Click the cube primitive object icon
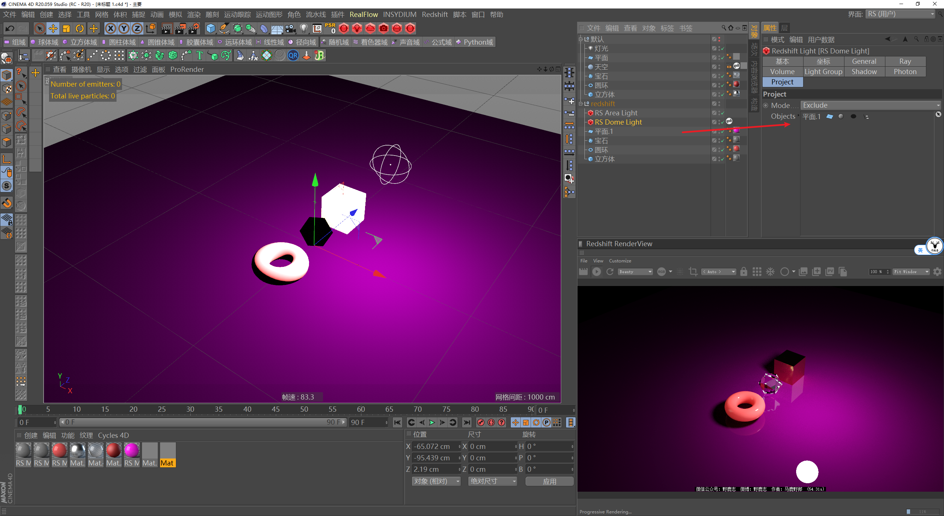 [x=211, y=28]
